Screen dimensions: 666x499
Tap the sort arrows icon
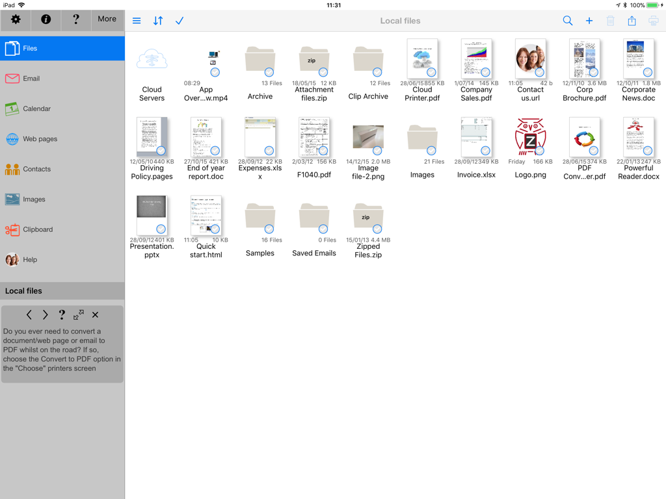158,21
